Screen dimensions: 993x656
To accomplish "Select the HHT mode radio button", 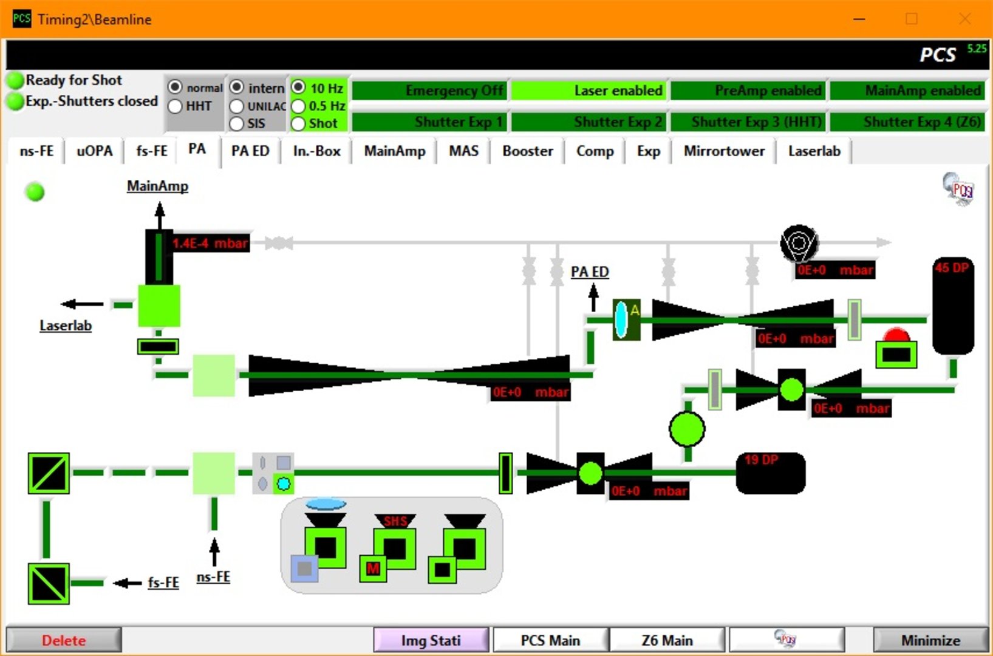I will 176,106.
